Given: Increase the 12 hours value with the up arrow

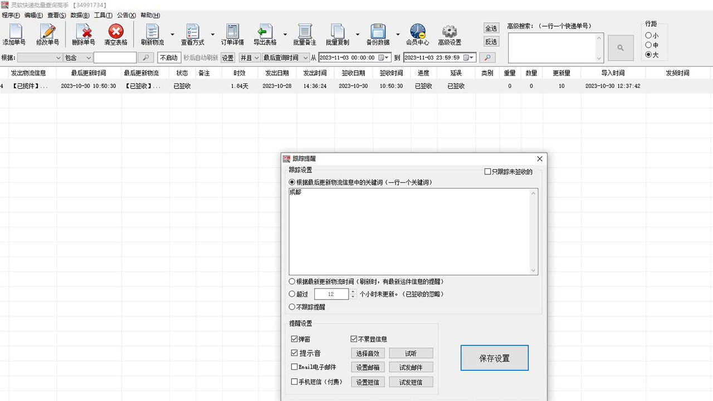Looking at the screenshot, I should tap(353, 291).
